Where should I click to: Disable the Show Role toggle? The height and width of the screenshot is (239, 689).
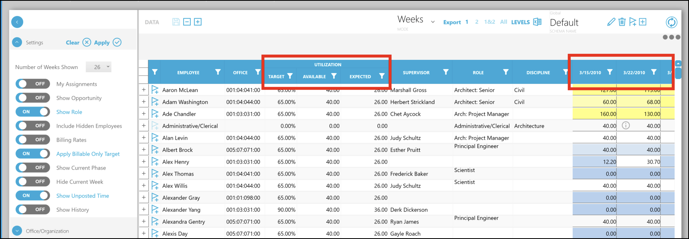[x=33, y=112]
